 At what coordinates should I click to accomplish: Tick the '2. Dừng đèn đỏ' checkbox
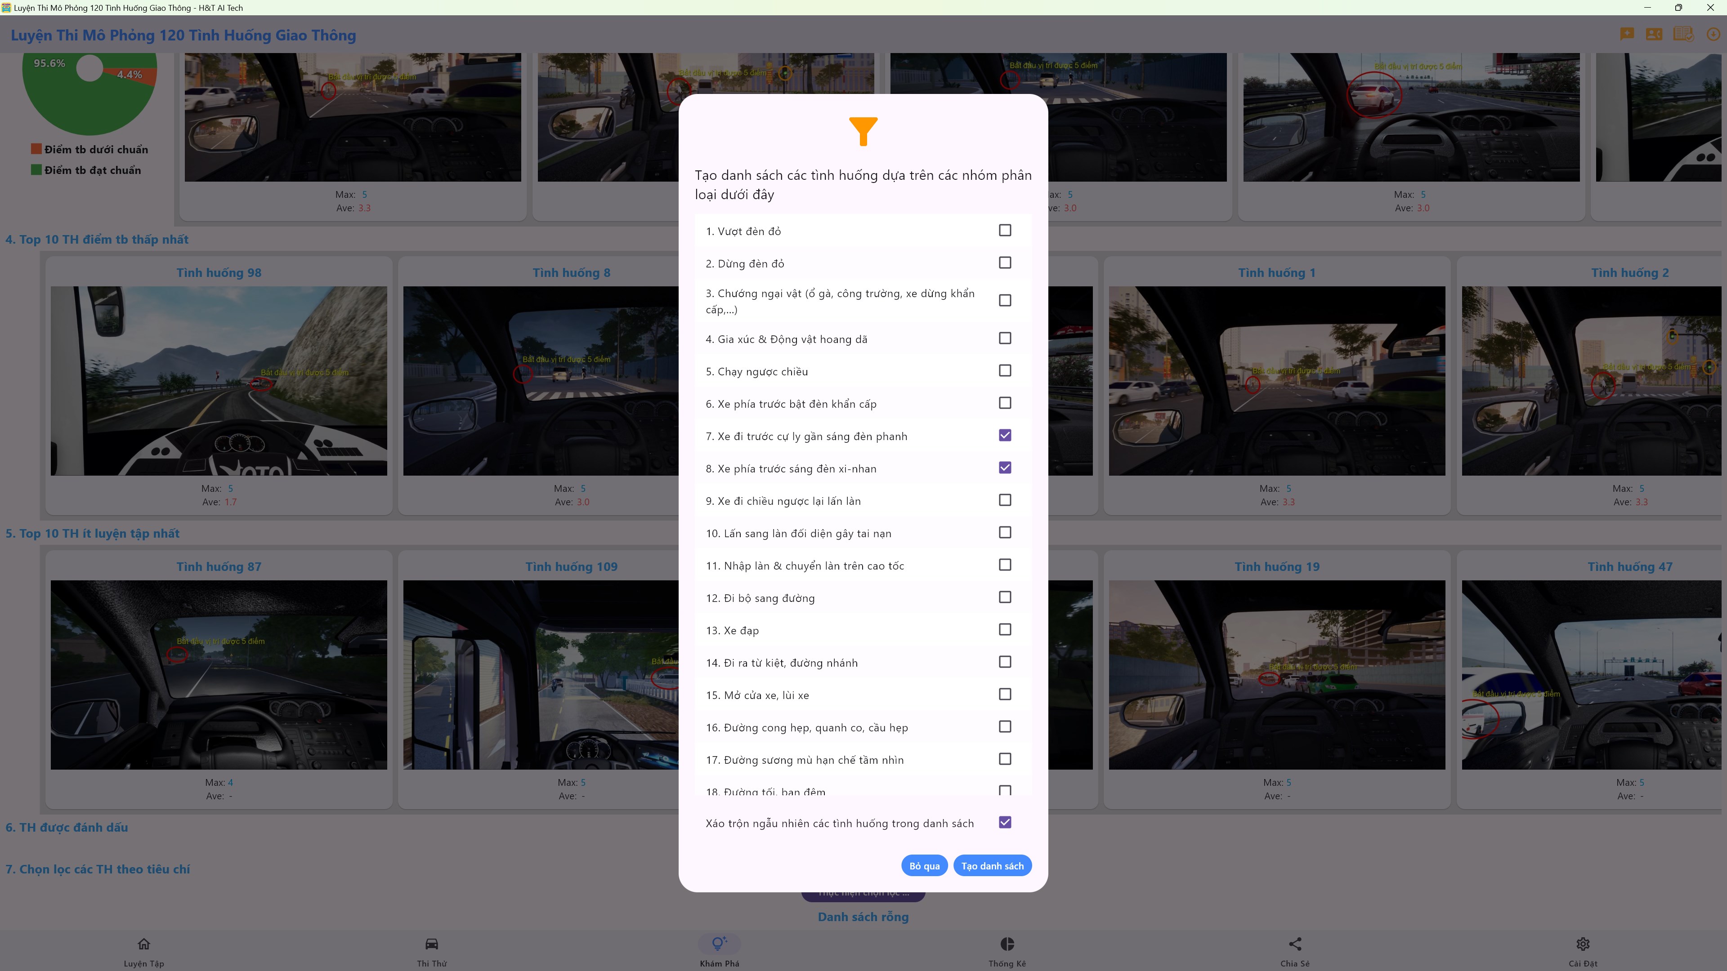tap(1005, 263)
